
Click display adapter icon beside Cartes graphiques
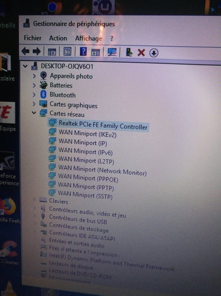point(43,104)
